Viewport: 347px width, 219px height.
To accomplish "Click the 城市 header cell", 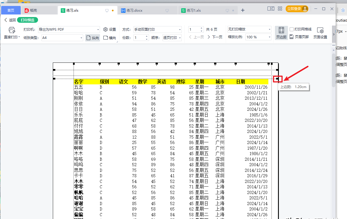I will click(x=220, y=82).
